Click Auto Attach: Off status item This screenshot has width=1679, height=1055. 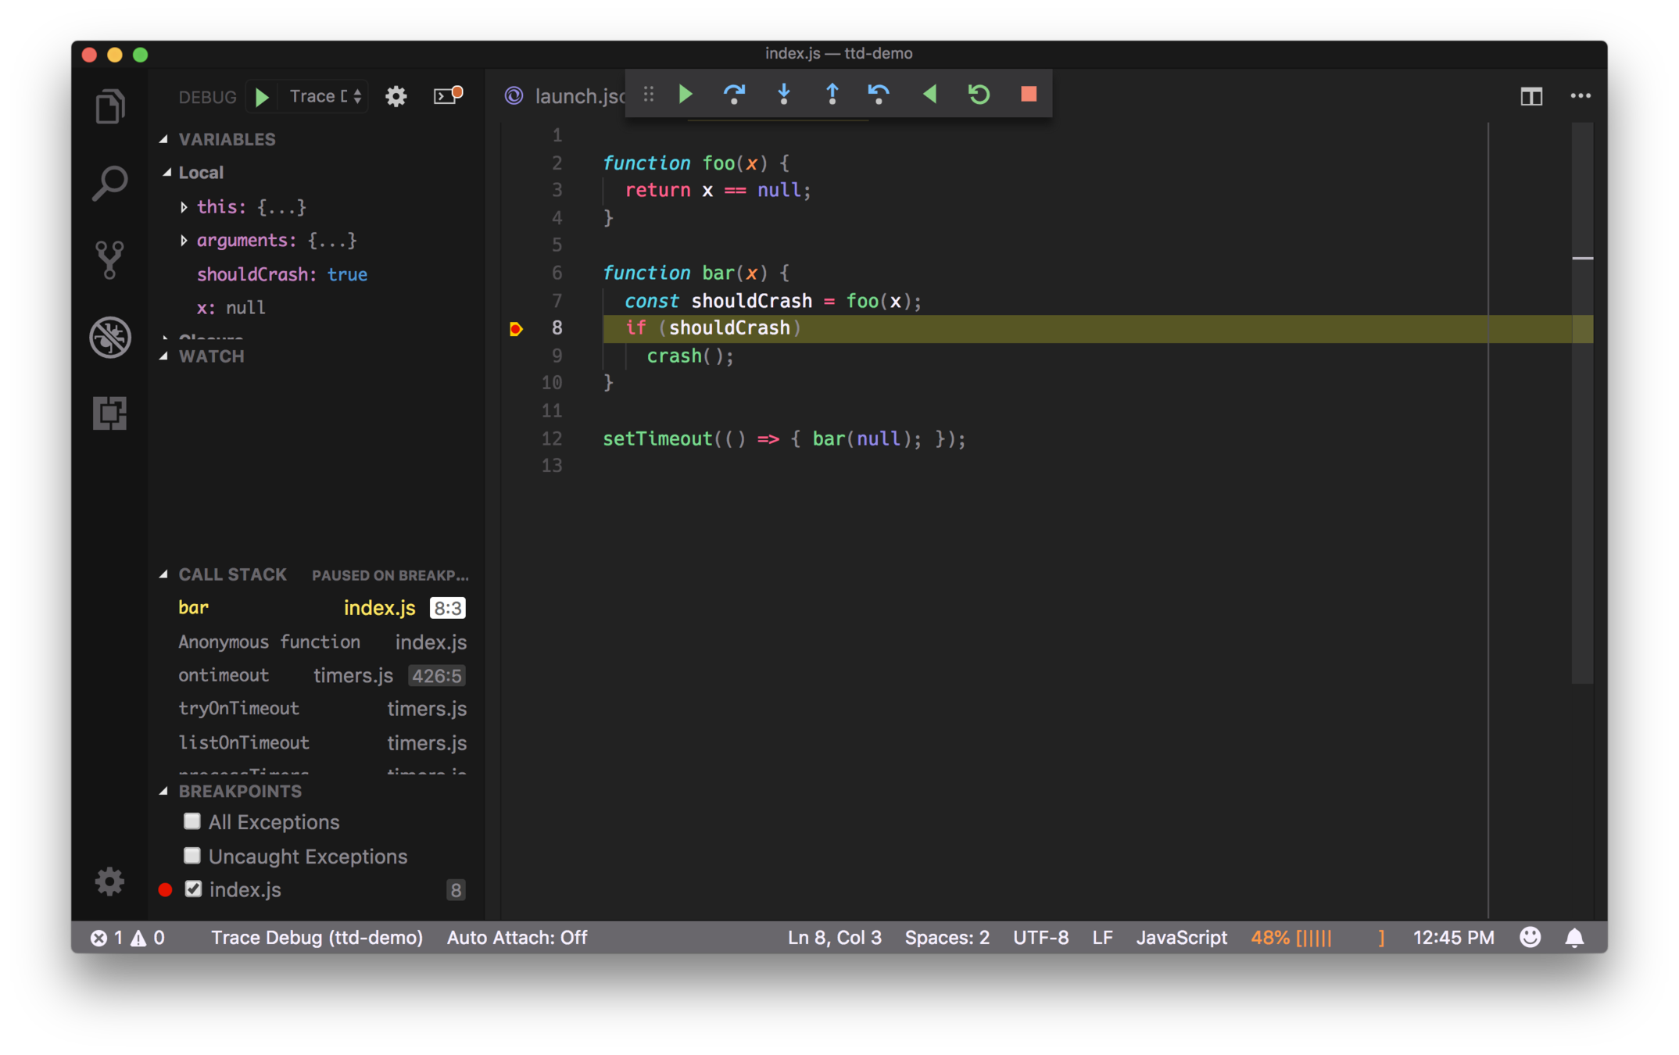tap(517, 937)
